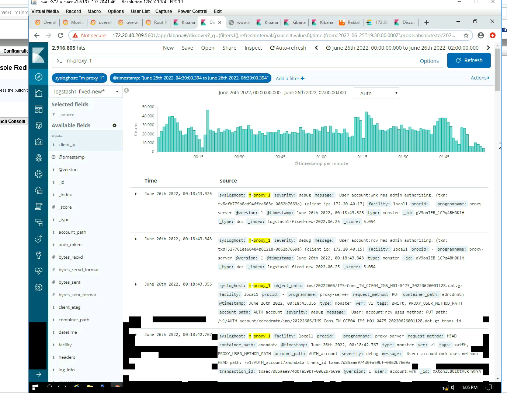Go to the Dashboard icon in Kibana side nav
This screenshot has height=393, width=507.
[x=39, y=109]
